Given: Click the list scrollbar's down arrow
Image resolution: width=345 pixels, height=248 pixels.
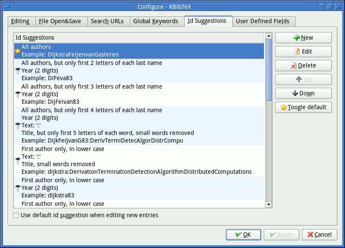Looking at the screenshot, I should click(x=268, y=205).
